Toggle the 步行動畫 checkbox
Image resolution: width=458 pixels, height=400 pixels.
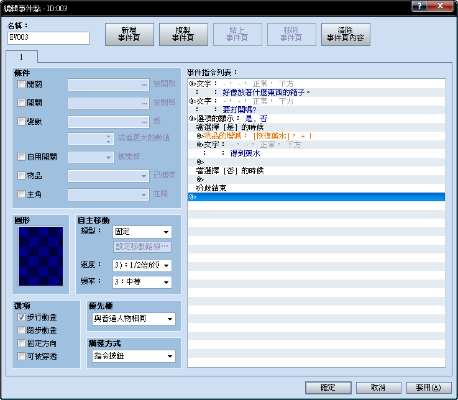pyautogui.click(x=21, y=317)
